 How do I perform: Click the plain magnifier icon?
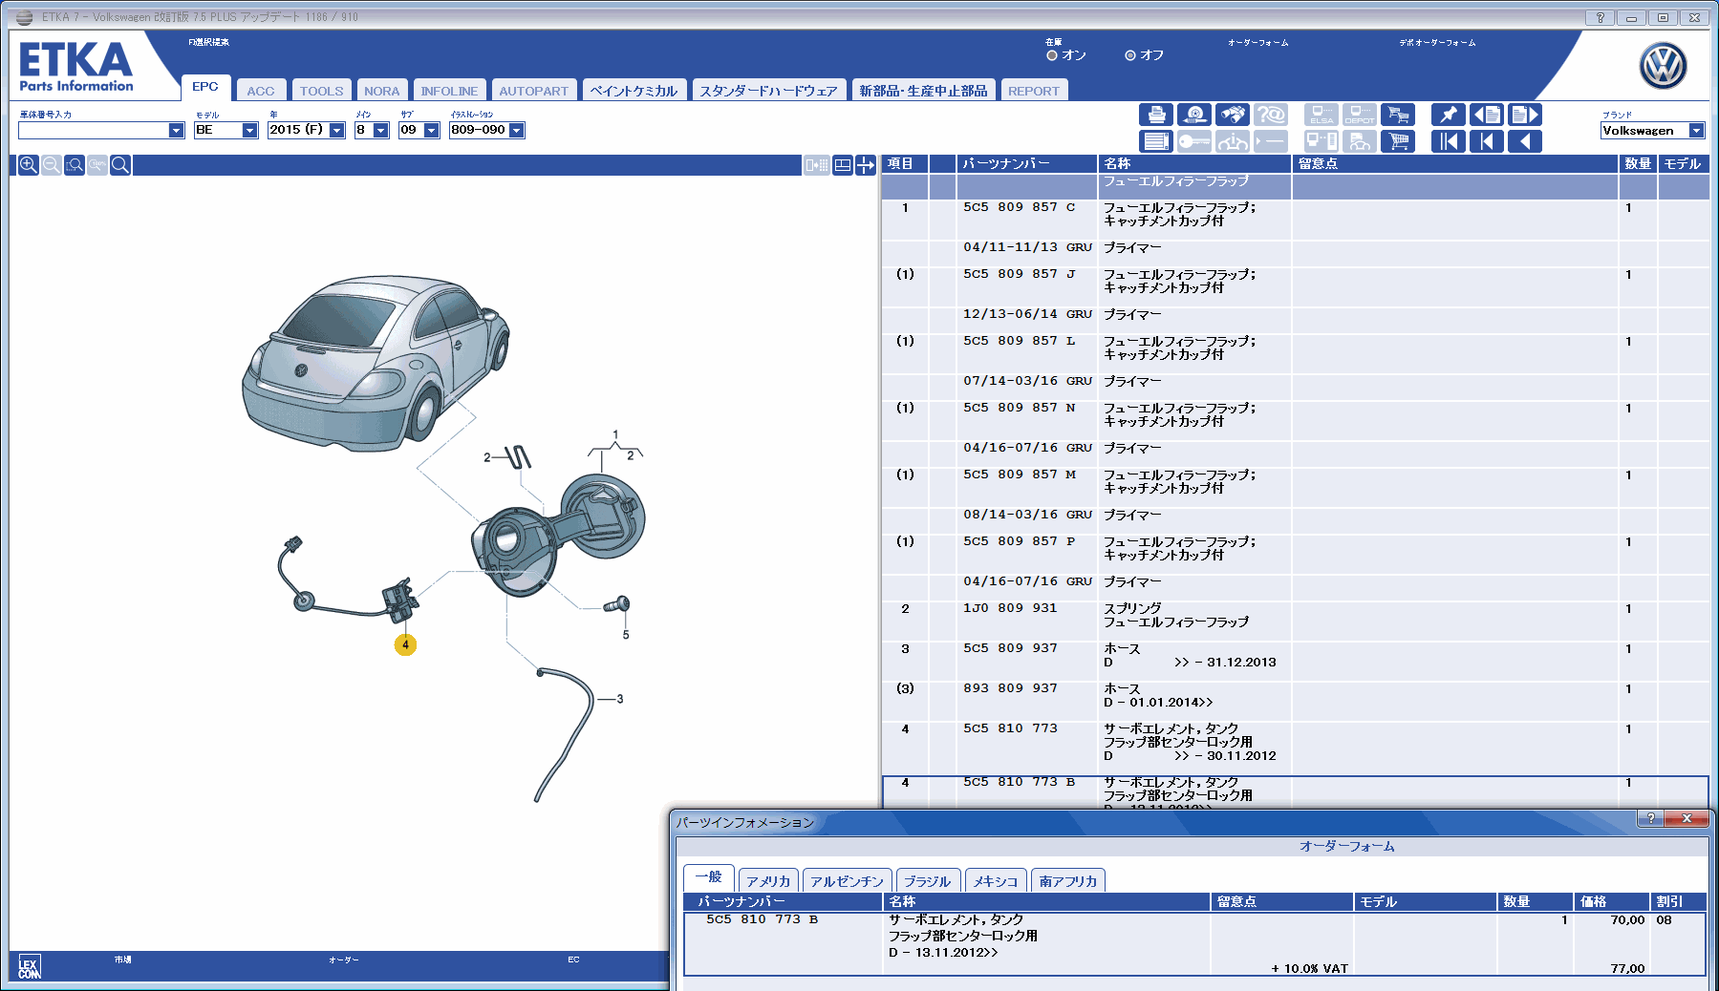click(120, 165)
